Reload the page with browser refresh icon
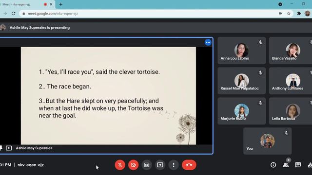Image resolution: width=312 pixels, height=175 pixels. point(13,14)
